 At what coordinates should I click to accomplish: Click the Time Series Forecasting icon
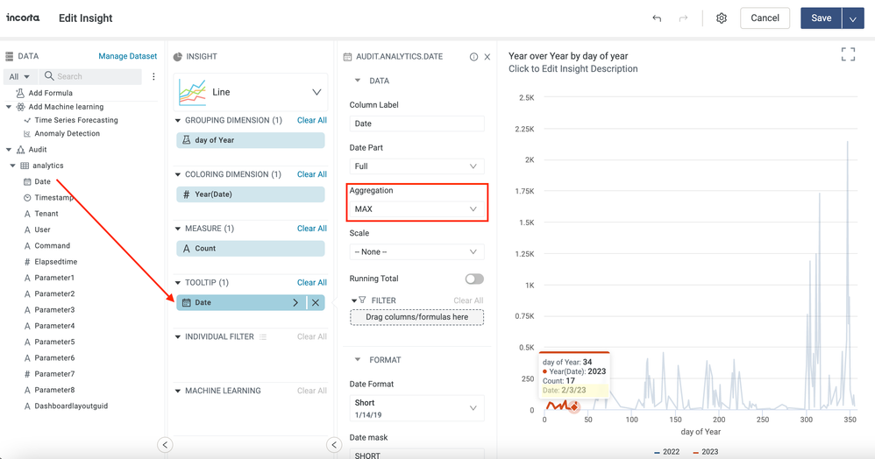point(27,121)
